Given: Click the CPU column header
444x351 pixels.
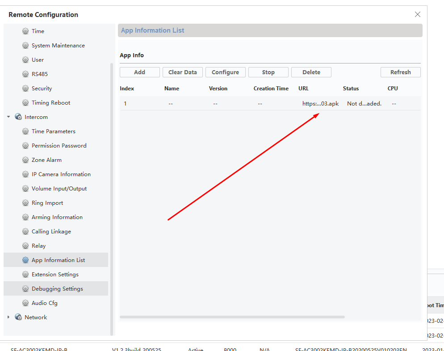Looking at the screenshot, I should click(x=393, y=89).
